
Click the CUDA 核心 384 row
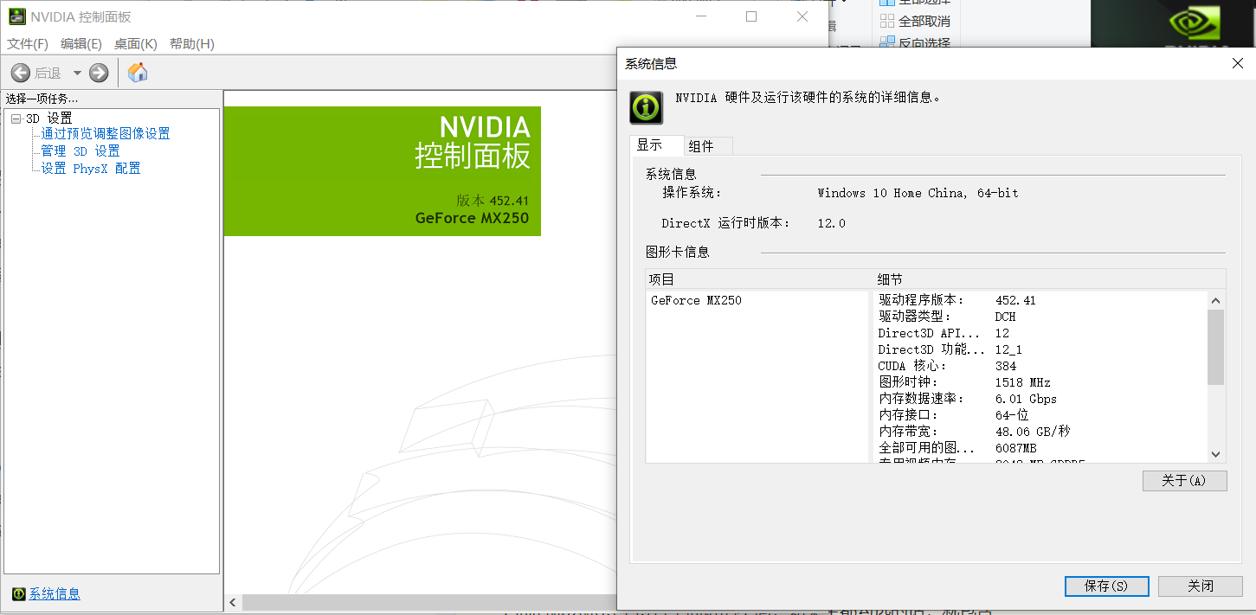pyautogui.click(x=1041, y=366)
